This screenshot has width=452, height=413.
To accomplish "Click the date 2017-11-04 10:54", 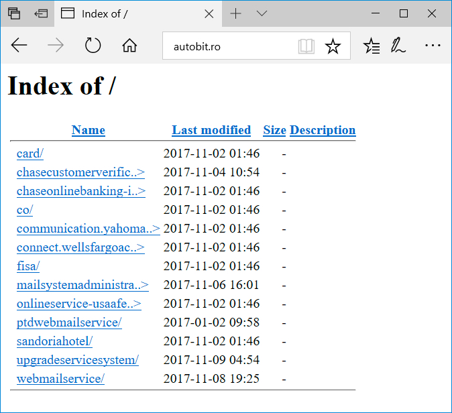I will point(211,172).
